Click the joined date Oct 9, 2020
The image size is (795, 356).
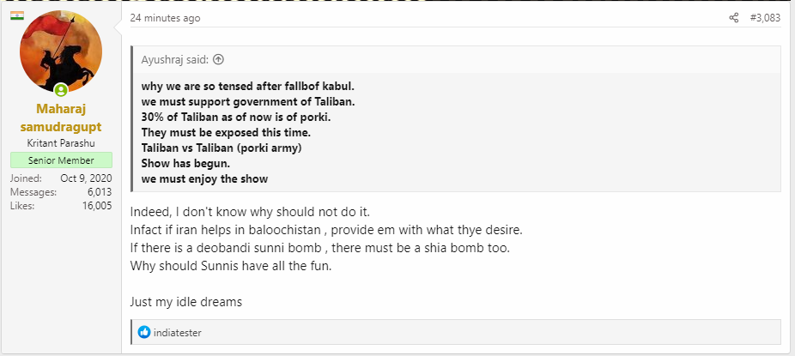86,178
